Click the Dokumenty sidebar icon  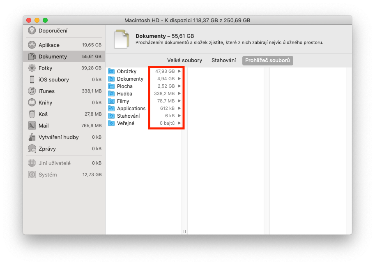(32, 56)
